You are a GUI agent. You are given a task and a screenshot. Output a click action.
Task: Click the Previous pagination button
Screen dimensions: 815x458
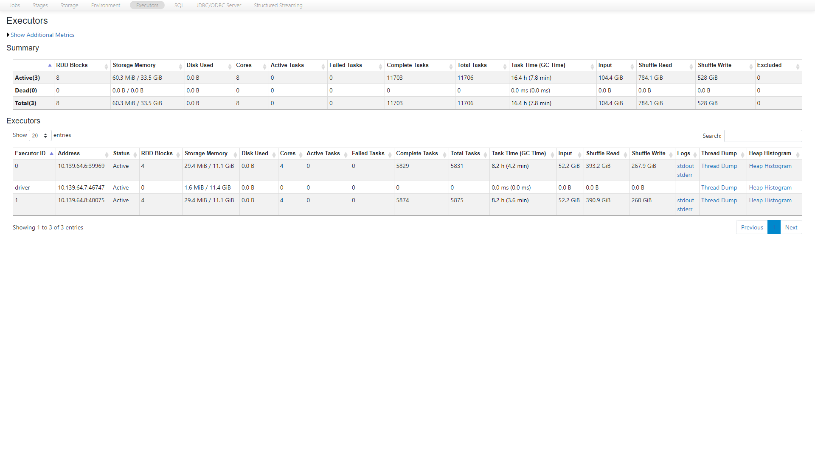(x=752, y=227)
